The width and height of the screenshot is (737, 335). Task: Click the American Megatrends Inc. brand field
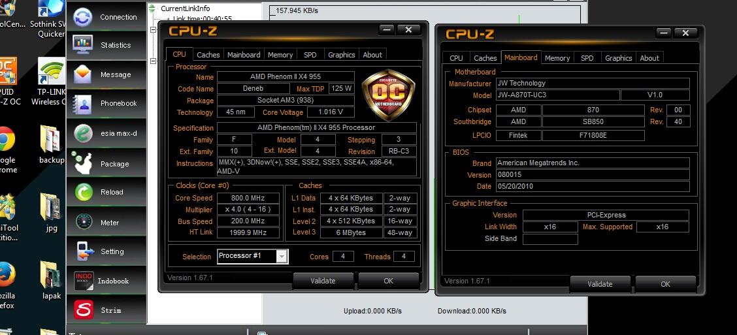[593, 163]
